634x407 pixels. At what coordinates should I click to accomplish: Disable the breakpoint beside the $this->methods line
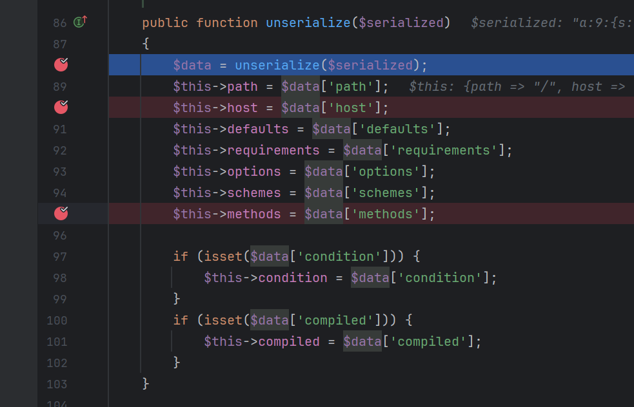(61, 213)
